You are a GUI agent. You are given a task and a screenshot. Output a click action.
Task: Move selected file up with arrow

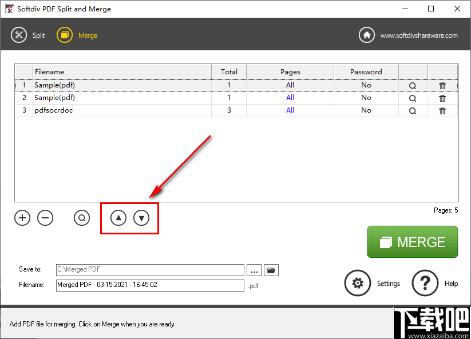pos(118,218)
